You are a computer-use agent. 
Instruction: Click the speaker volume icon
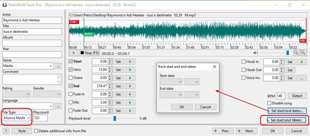click(x=256, y=53)
